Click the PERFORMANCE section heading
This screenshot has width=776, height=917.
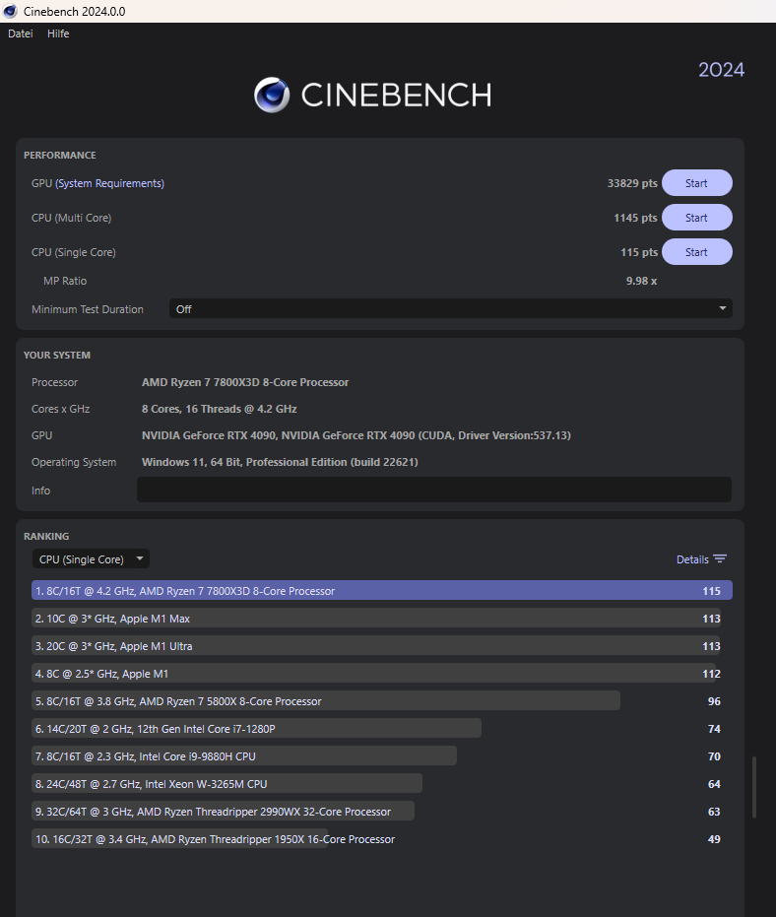[60, 155]
